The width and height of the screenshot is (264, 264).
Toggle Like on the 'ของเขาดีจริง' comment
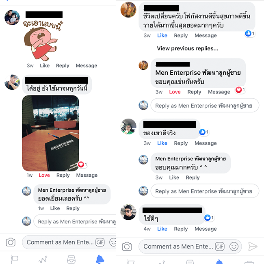point(162,143)
